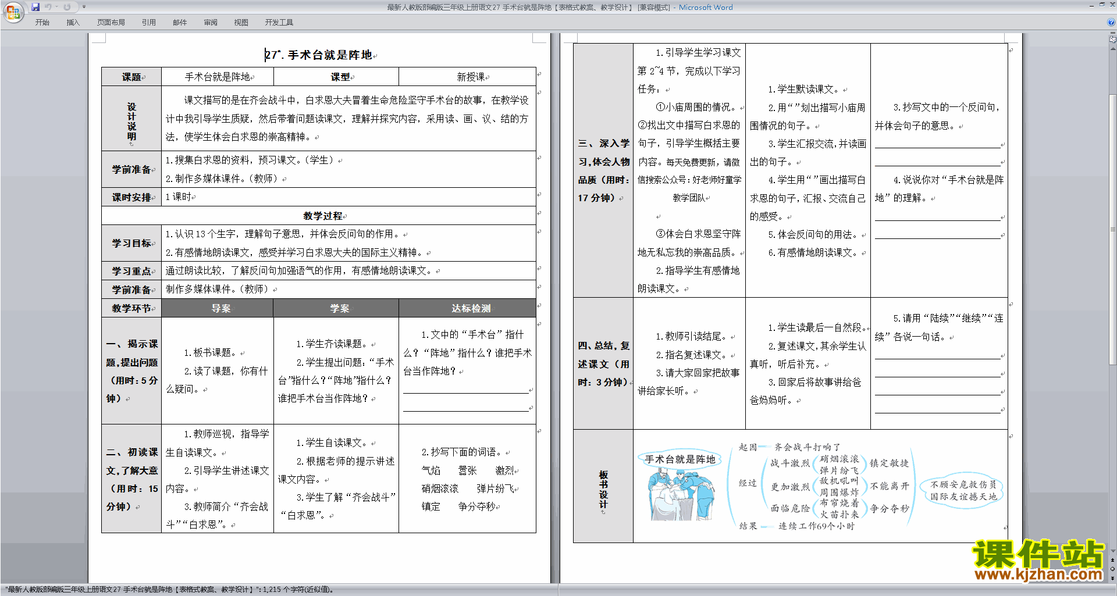Go to previous page browse button
This screenshot has height=596, width=1117.
point(1112,560)
